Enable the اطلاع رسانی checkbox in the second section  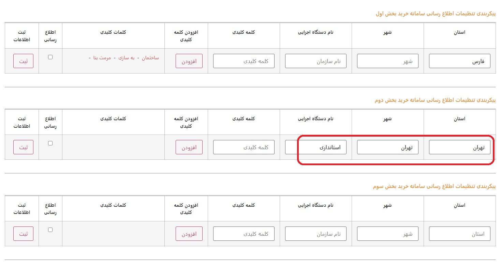coord(50,143)
